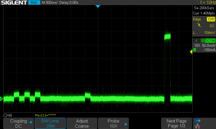Click the green B bandwidth limit indicator

202,41
